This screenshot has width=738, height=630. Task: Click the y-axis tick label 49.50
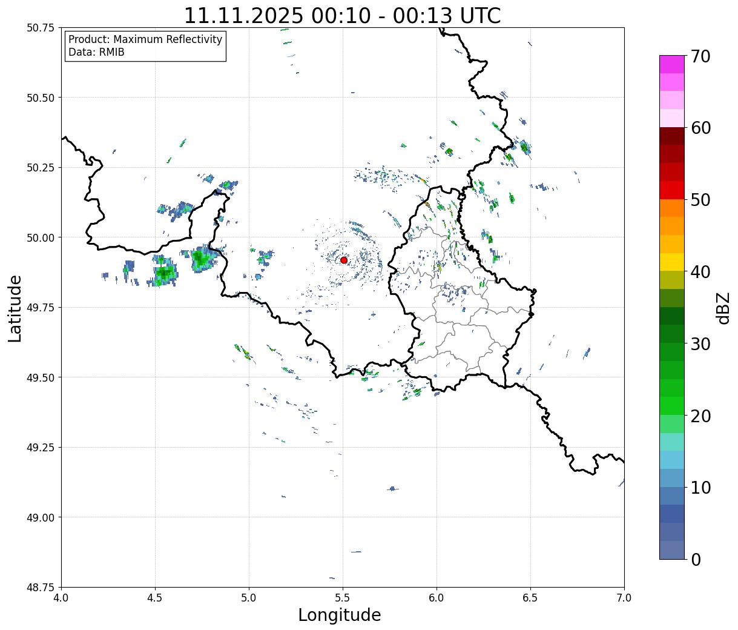pyautogui.click(x=41, y=377)
